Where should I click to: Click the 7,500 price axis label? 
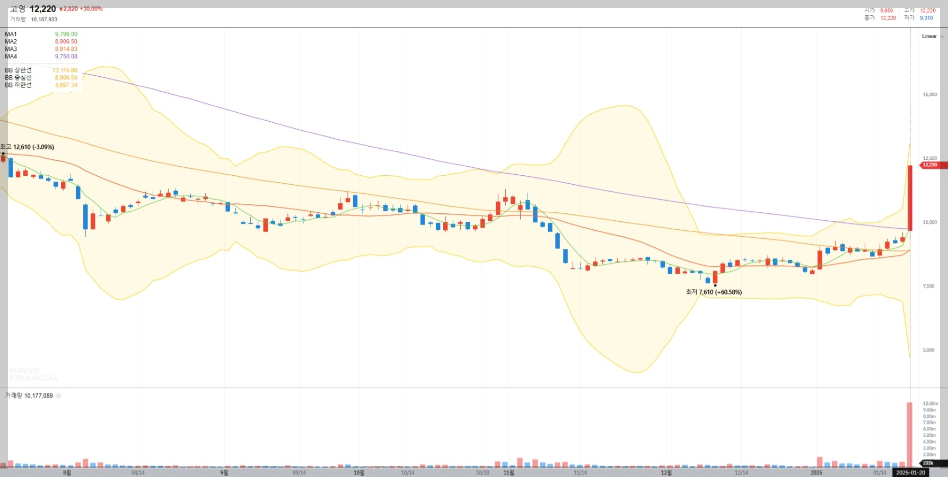[x=929, y=286]
